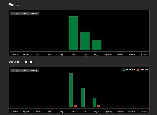This screenshot has width=157, height=115.
Task: Click the orange Losing deals legend swatch
Action: [x=138, y=70]
